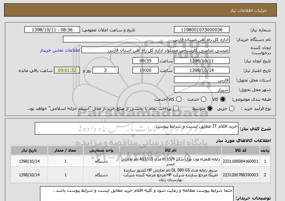This screenshot has height=201, width=285.
Task: Select the کالا radio button
Action: [223, 99]
